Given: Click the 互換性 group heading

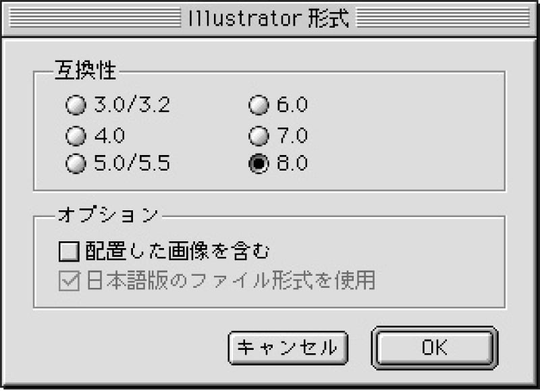Looking at the screenshot, I should pos(82,71).
